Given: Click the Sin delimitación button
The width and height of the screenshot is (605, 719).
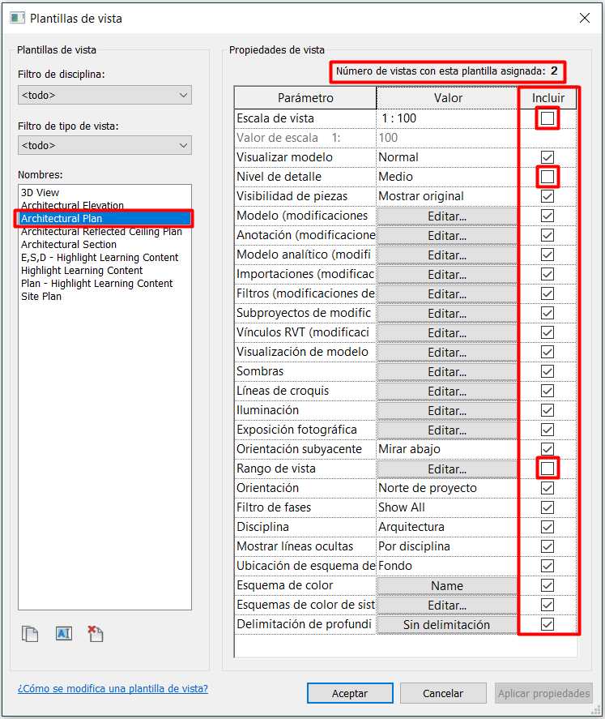Looking at the screenshot, I should pos(447,624).
